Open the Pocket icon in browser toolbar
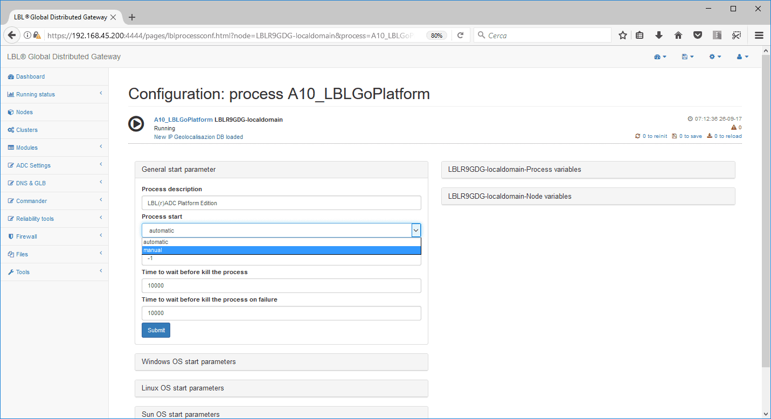Viewport: 771px width, 419px height. coord(698,35)
